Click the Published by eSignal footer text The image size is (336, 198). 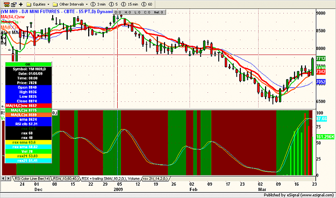point(299,195)
